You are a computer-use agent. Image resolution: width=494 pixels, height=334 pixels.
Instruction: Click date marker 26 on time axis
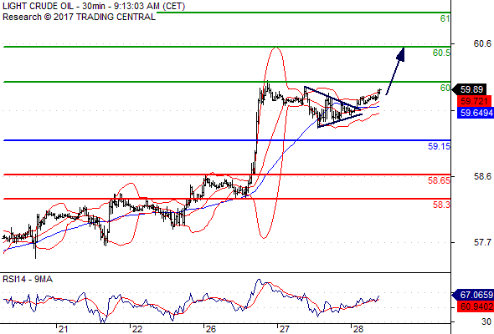pyautogui.click(x=210, y=329)
